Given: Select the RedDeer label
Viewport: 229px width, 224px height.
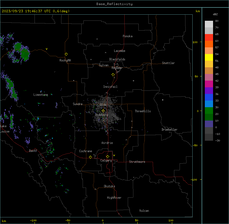Looking at the screenshot, I should click(117, 68).
